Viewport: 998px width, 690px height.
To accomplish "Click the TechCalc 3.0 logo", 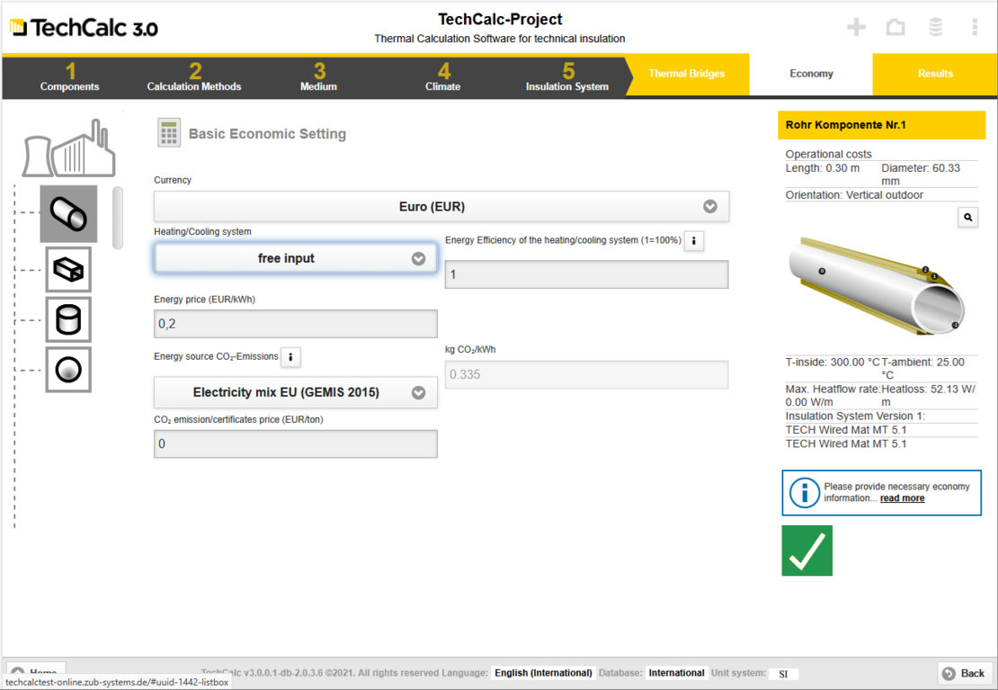I will click(x=84, y=27).
